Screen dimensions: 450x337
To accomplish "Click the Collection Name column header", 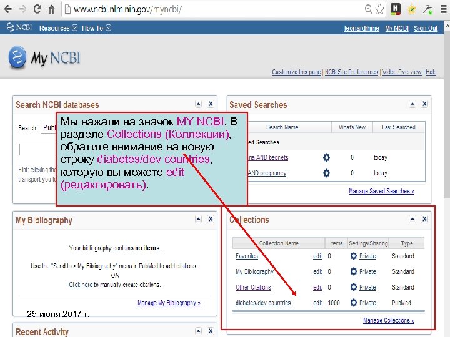I will click(279, 243).
